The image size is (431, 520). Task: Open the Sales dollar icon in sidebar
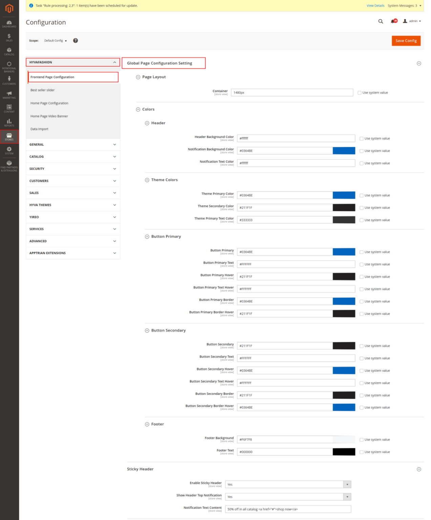pyautogui.click(x=9, y=37)
